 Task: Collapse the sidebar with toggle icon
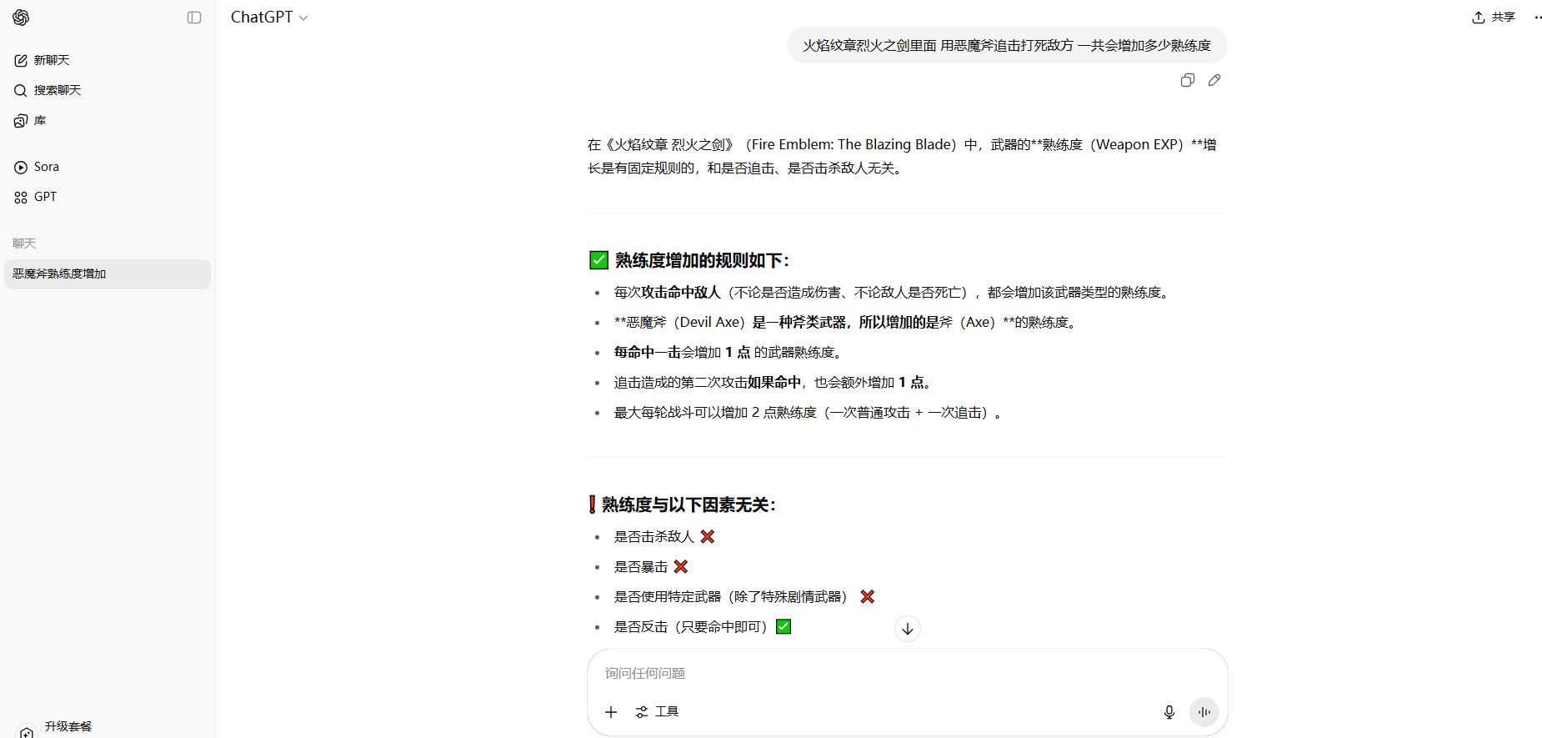pyautogui.click(x=194, y=18)
